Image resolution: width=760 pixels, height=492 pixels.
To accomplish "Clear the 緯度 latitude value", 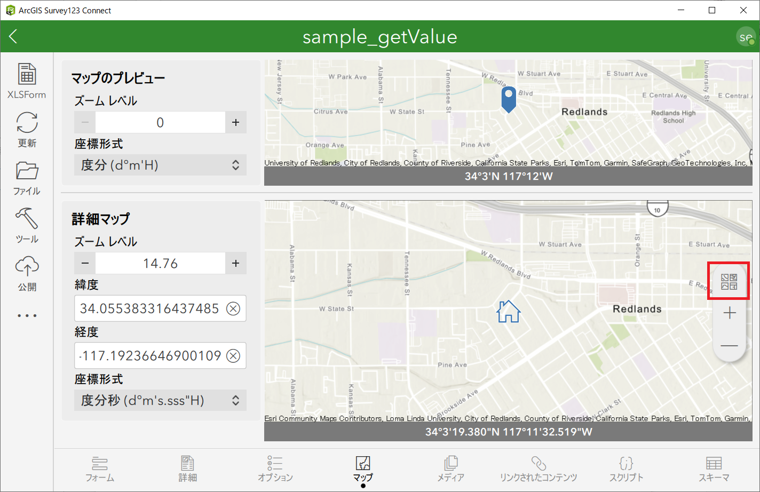I will (233, 308).
